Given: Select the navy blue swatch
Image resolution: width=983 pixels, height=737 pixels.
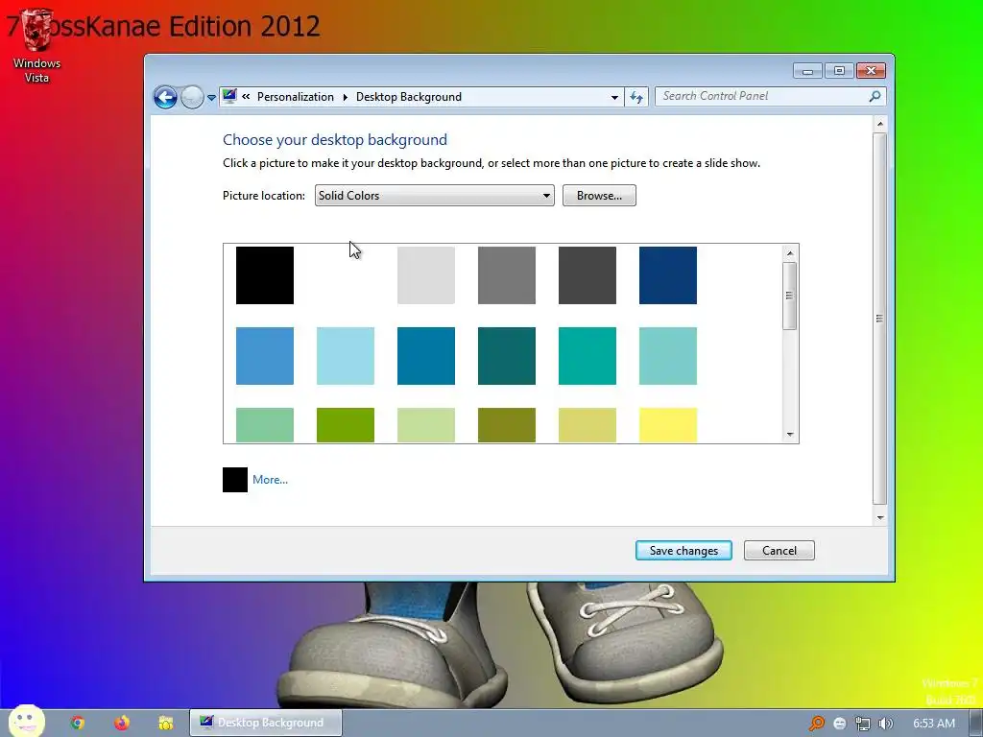Looking at the screenshot, I should point(668,275).
